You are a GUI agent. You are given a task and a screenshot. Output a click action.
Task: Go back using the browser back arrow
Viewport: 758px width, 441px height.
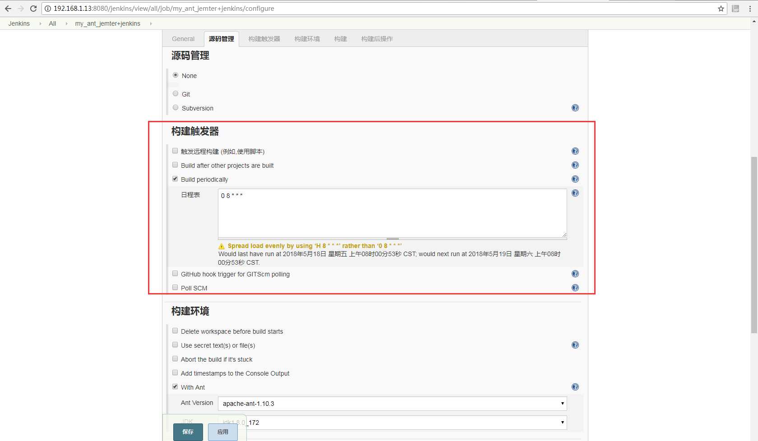coord(8,9)
